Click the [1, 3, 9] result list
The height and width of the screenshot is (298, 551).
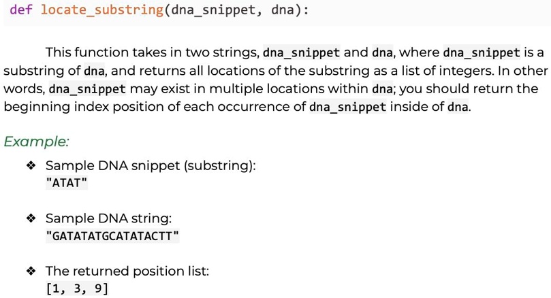pyautogui.click(x=77, y=288)
